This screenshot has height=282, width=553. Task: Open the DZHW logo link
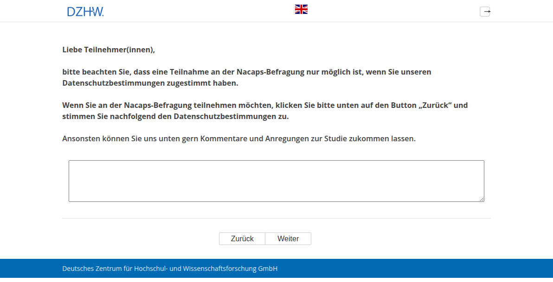pyautogui.click(x=85, y=12)
